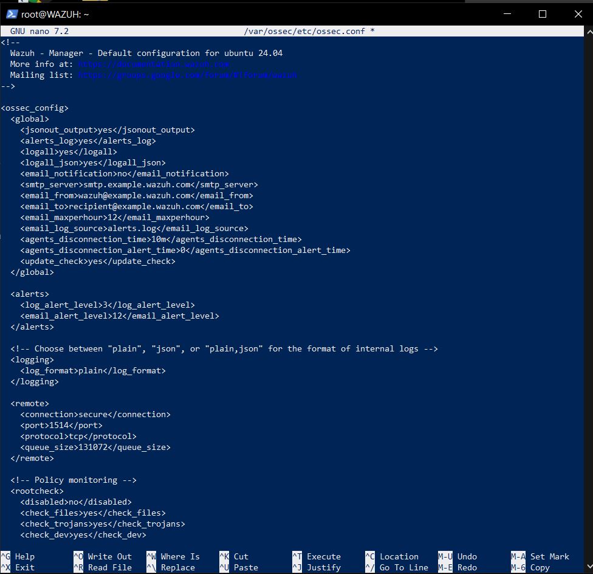Click the connection secure line
The image size is (593, 574).
pos(95,415)
